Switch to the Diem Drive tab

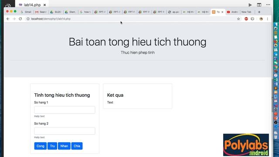click(70, 12)
